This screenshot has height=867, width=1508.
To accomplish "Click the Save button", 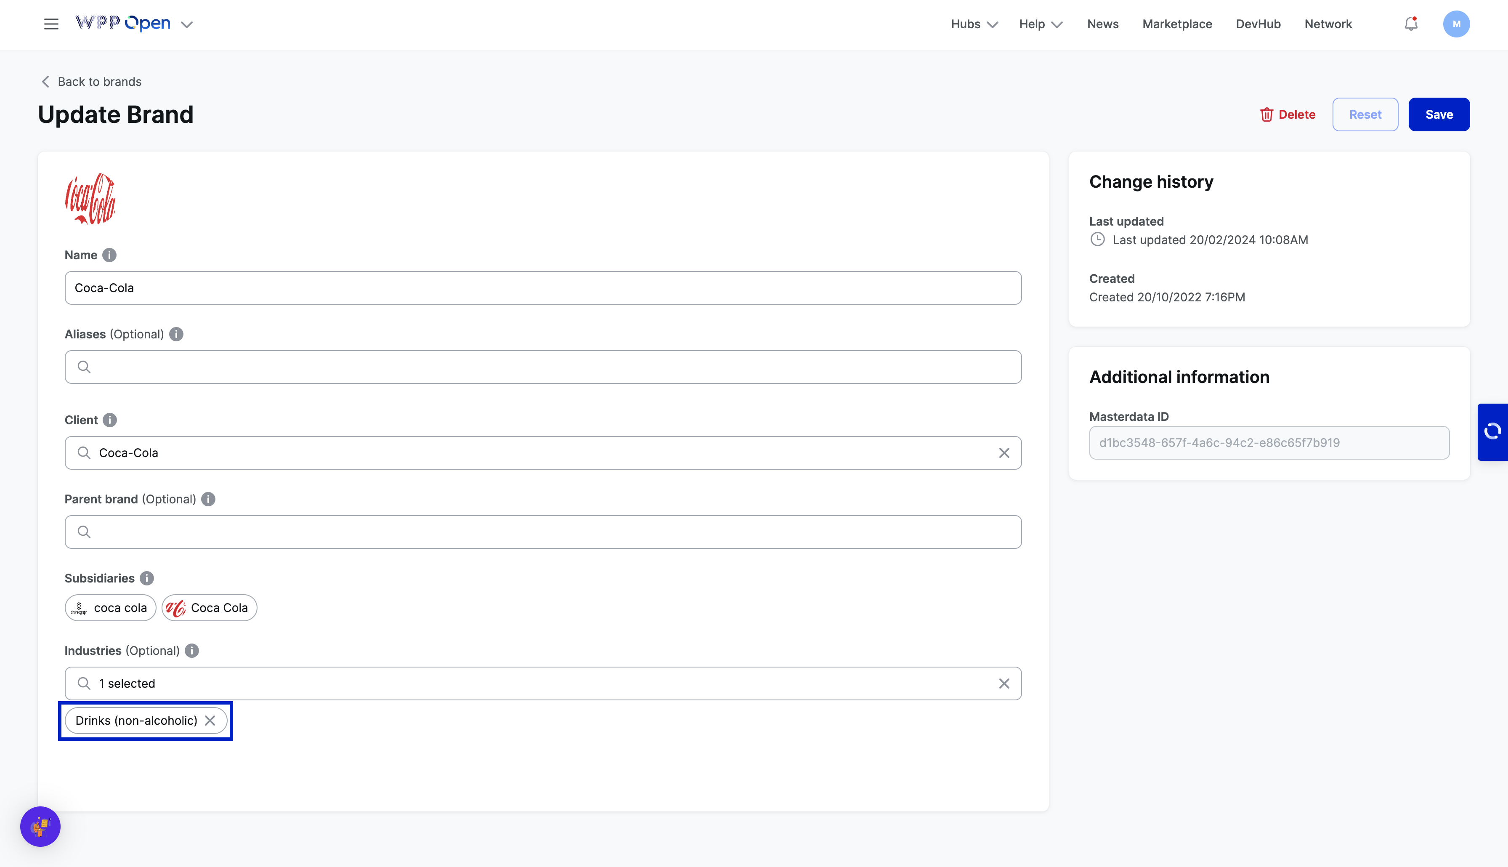I will (1439, 114).
